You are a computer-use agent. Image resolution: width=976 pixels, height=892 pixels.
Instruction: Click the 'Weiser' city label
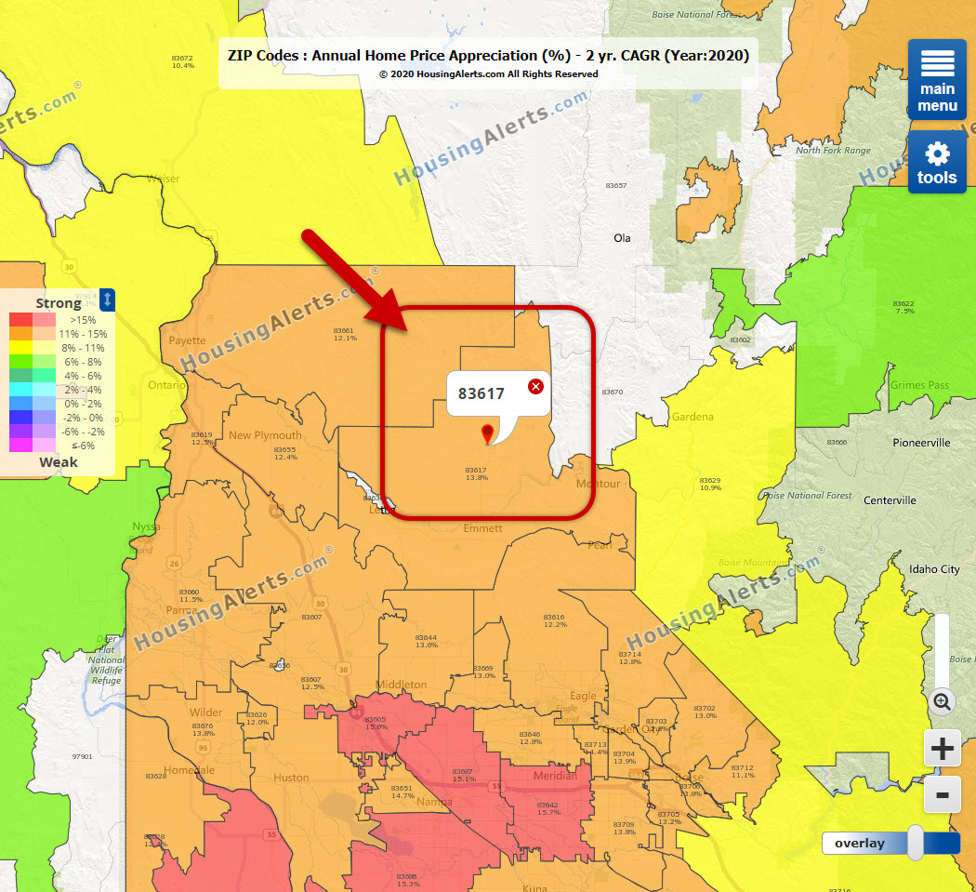163,179
